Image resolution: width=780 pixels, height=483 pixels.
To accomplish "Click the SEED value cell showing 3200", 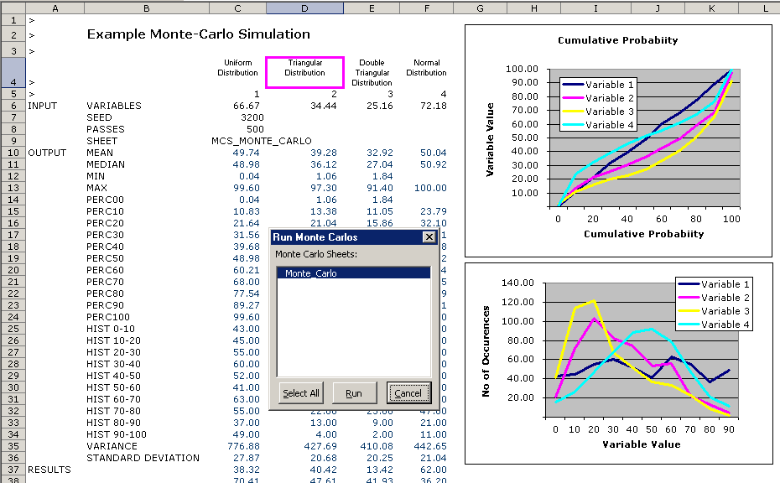I will coord(237,117).
